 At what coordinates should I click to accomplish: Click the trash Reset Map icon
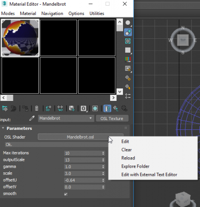pos(37,109)
